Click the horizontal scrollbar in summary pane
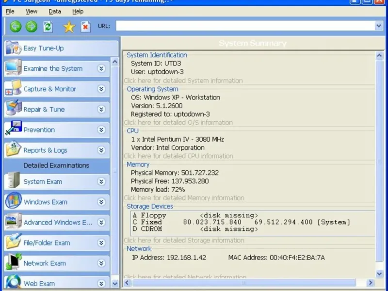388x291 pixels. pos(244,282)
